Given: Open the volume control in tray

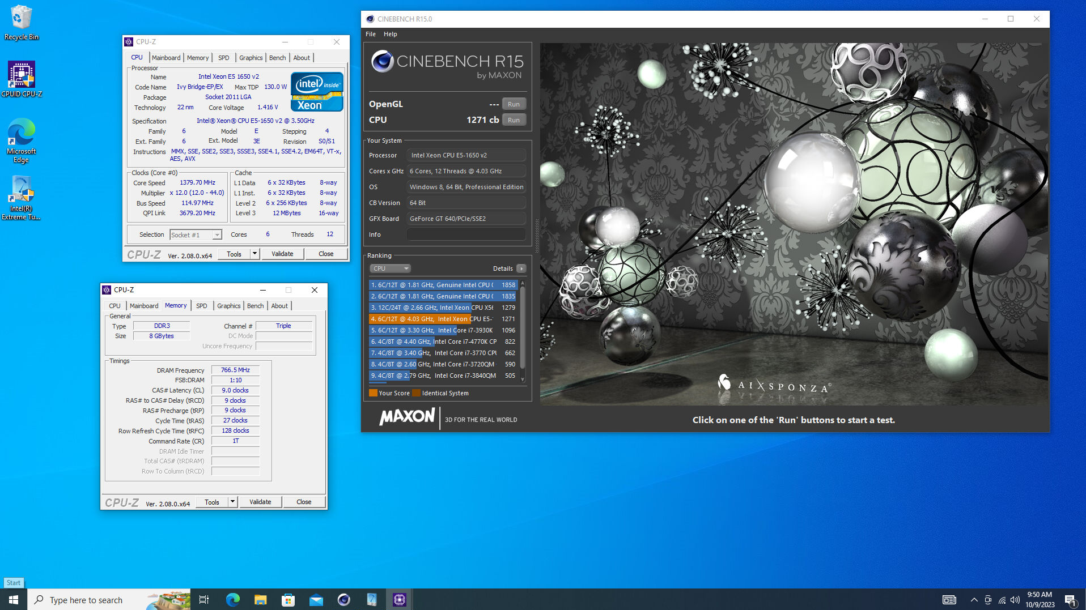Looking at the screenshot, I should pos(1015,600).
